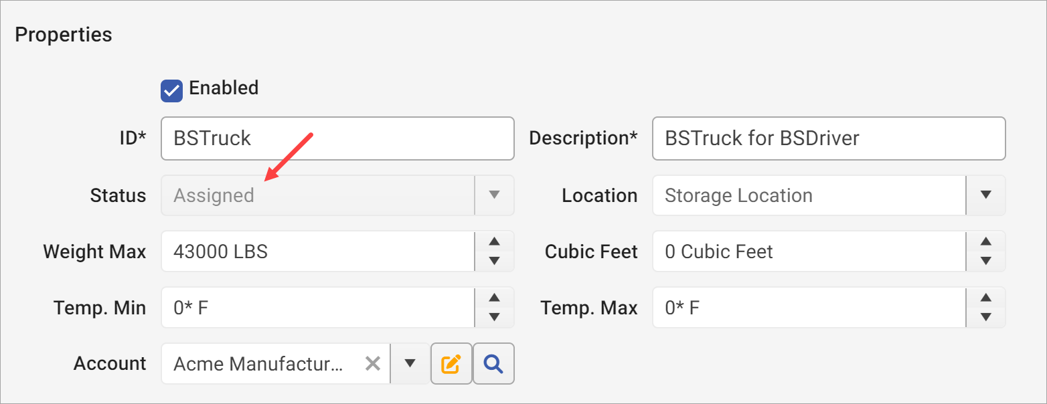Click the Status dropdown arrow
Image resolution: width=1047 pixels, height=404 pixels.
(494, 195)
